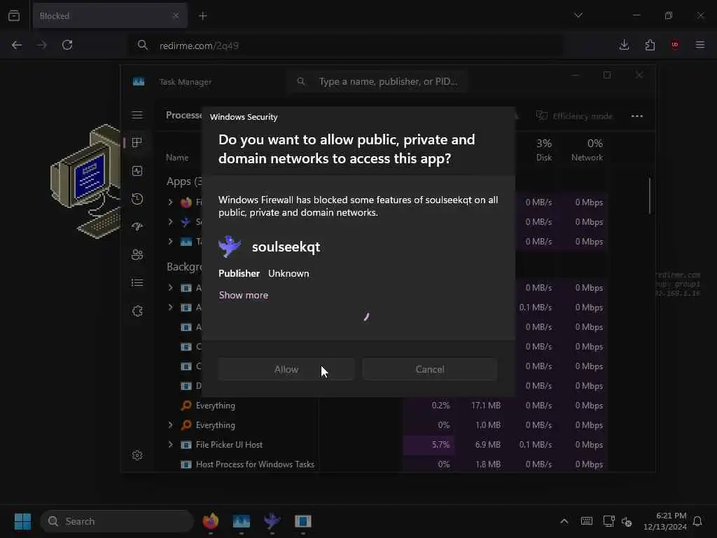Viewport: 717px width, 538px height.
Task: Open Startup apps in Task Manager sidebar
Action: point(137,226)
